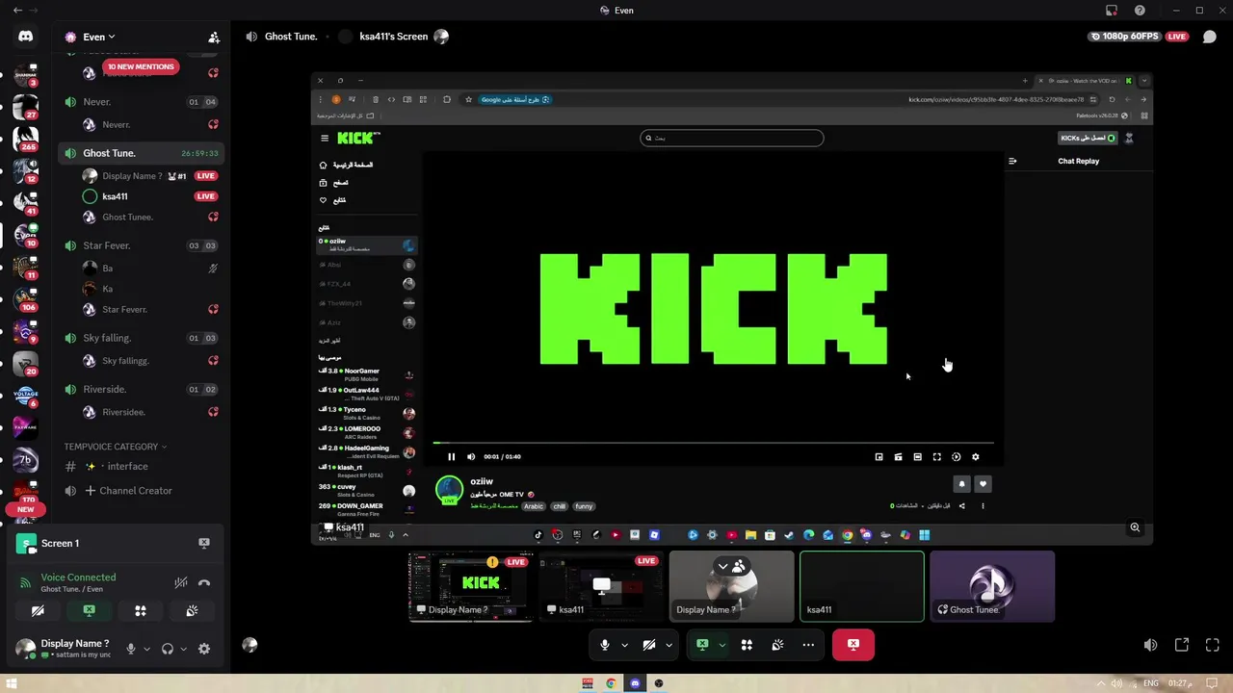Jump to 10 NEW MENTIONS
Screen dimensions: 1233x693
(x=141, y=66)
